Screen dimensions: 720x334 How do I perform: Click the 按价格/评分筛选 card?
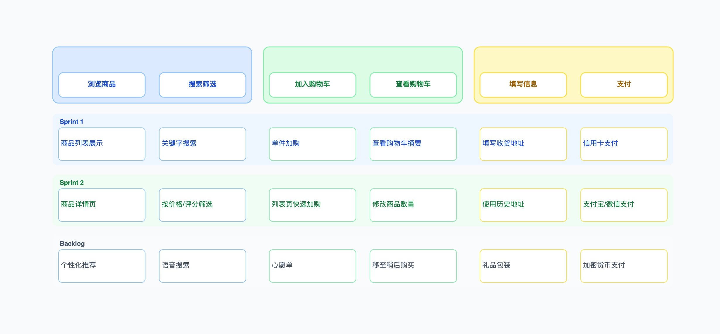point(202,205)
